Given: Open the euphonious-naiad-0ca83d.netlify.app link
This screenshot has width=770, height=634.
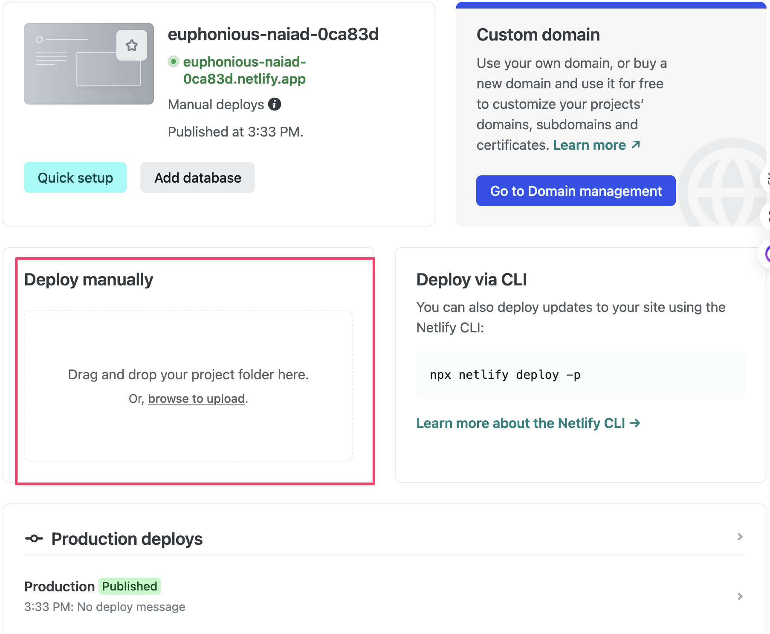Looking at the screenshot, I should tap(244, 70).
